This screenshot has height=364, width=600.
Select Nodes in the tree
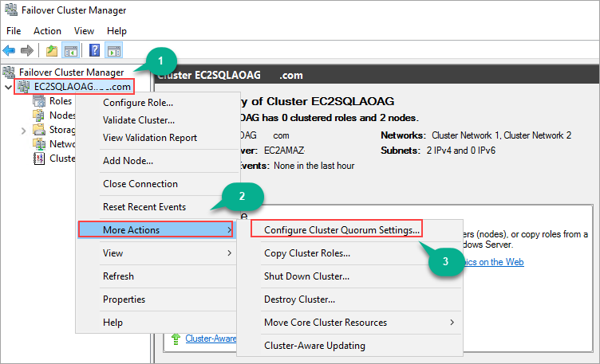(62, 115)
